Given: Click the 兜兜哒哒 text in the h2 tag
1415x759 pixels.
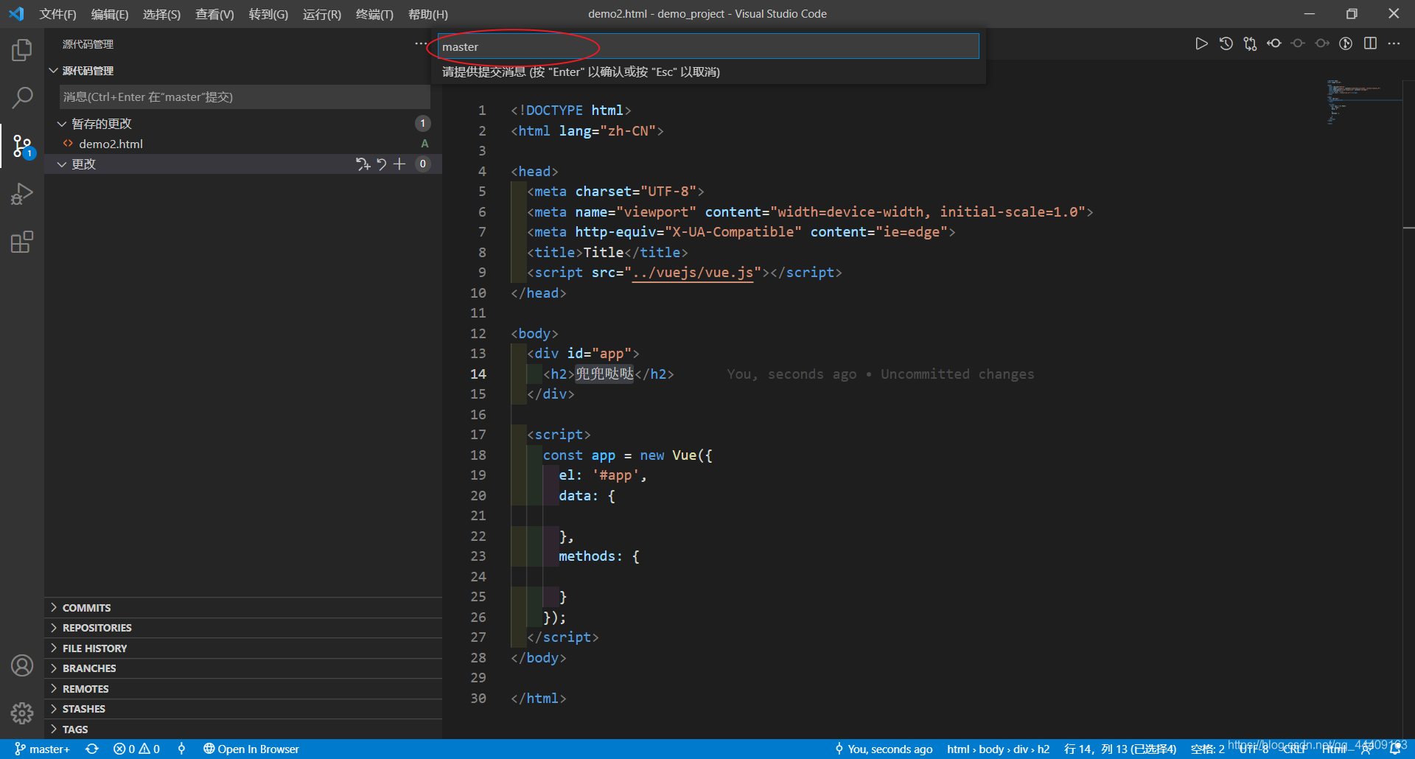Looking at the screenshot, I should [x=604, y=374].
